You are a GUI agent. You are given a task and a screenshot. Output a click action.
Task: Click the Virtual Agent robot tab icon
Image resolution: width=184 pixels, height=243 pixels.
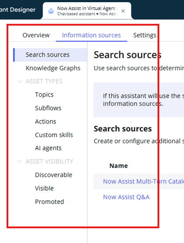51,11
